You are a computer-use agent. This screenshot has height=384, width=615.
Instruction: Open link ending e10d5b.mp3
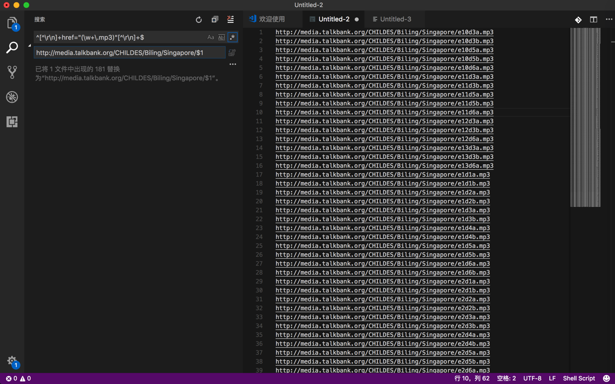[384, 59]
